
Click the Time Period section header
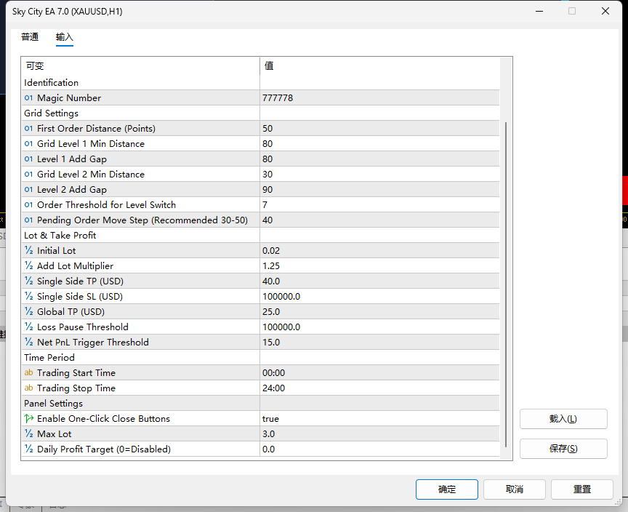pos(49,357)
